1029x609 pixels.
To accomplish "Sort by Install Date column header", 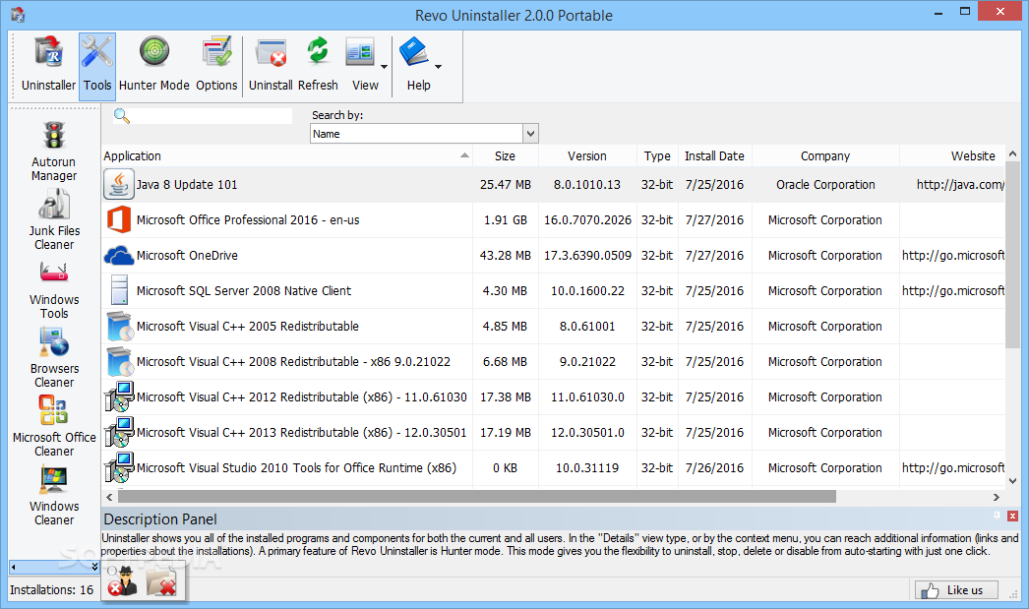I will point(714,156).
